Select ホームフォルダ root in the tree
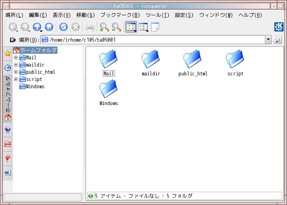The width and height of the screenshot is (287, 205). click(35, 50)
